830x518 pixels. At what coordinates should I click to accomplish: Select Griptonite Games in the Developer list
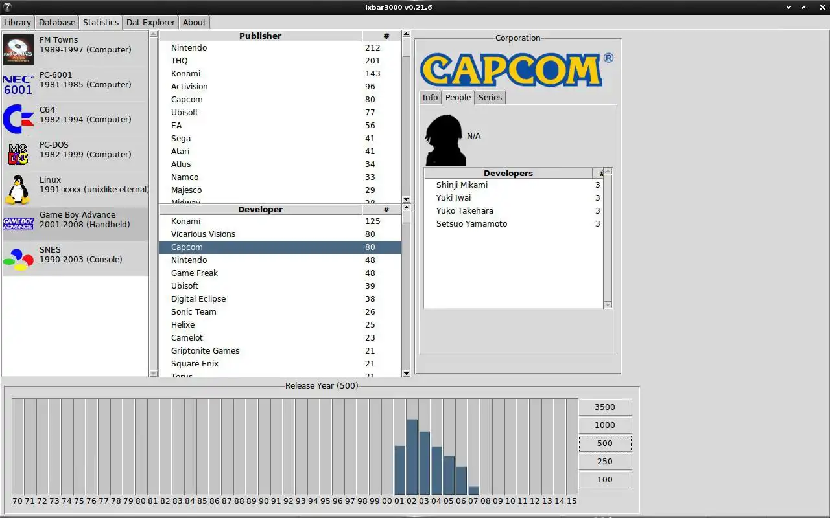280,351
